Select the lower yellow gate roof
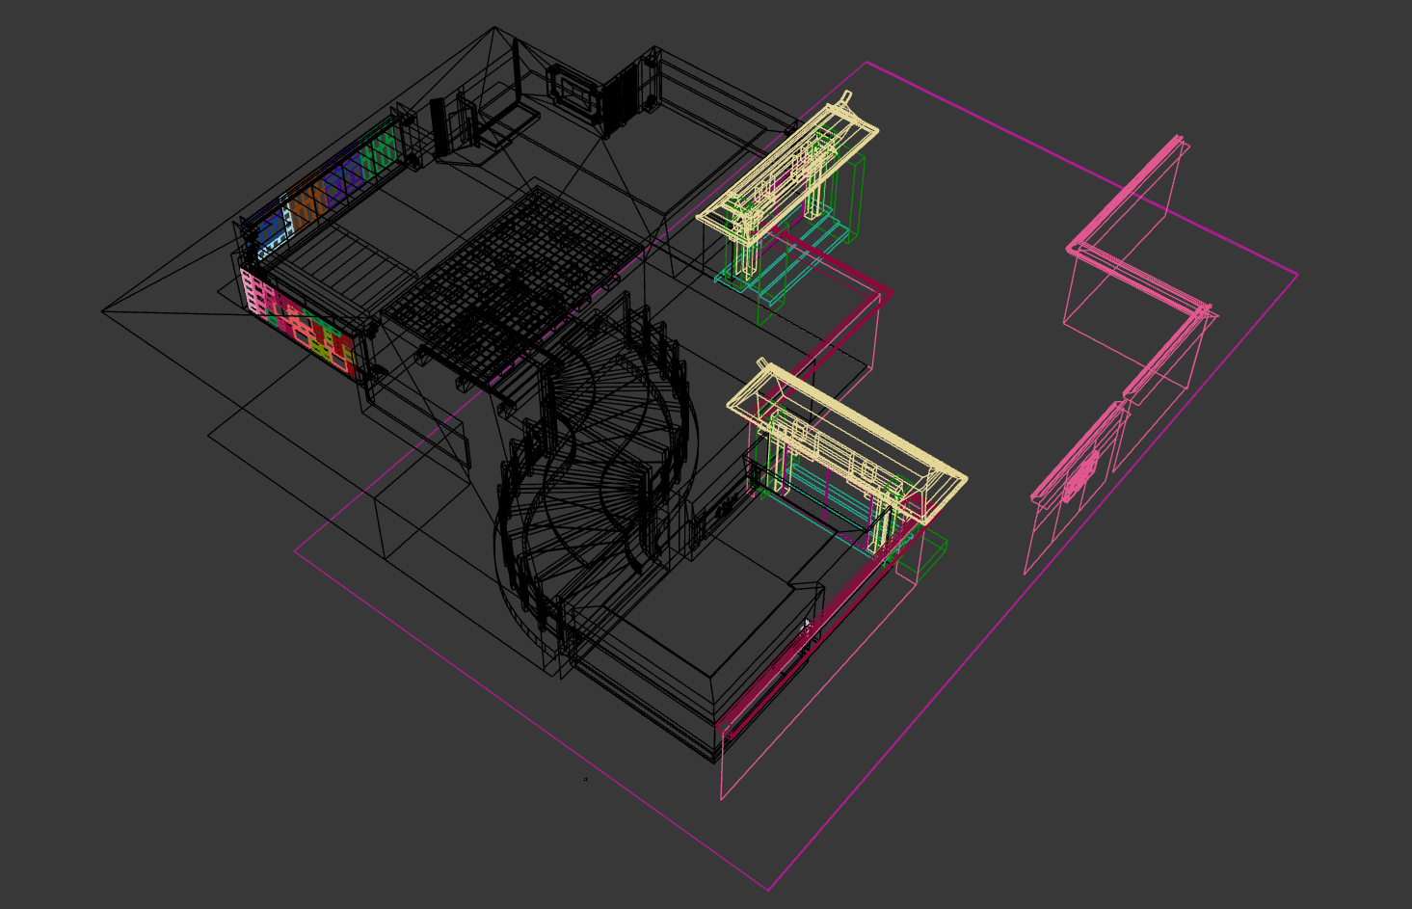The image size is (1412, 909). (848, 434)
